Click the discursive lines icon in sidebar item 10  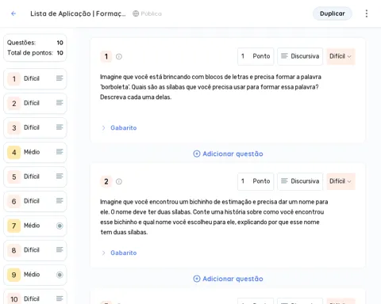(x=60, y=298)
